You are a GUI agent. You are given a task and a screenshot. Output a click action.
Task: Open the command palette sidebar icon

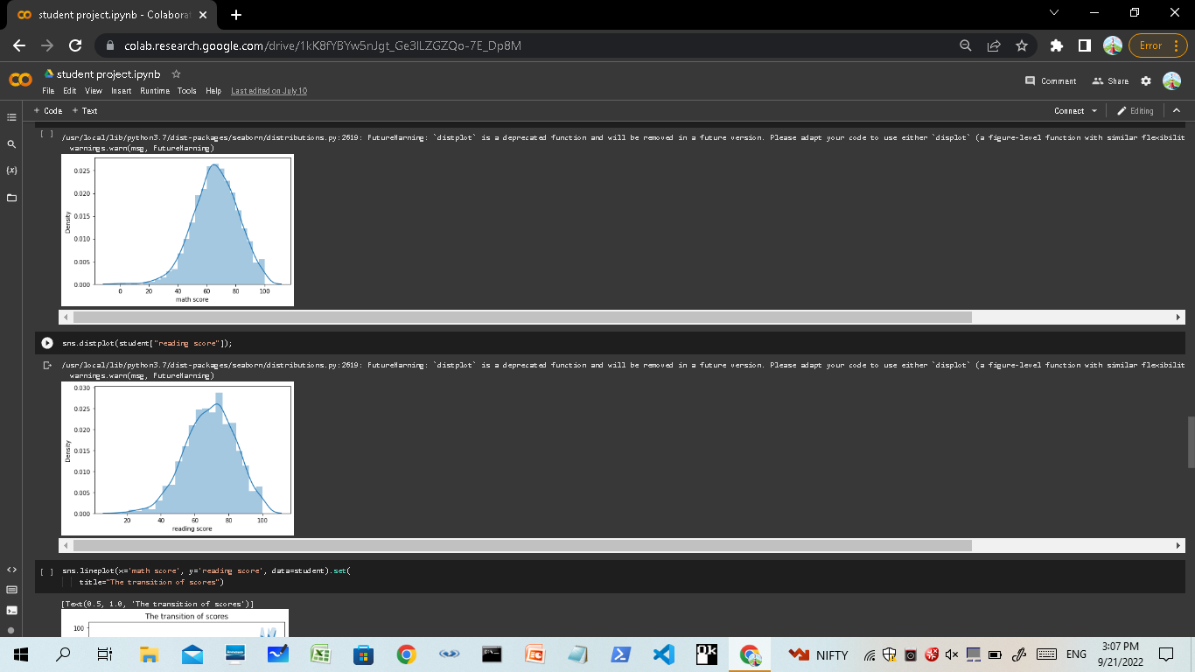coord(11,590)
